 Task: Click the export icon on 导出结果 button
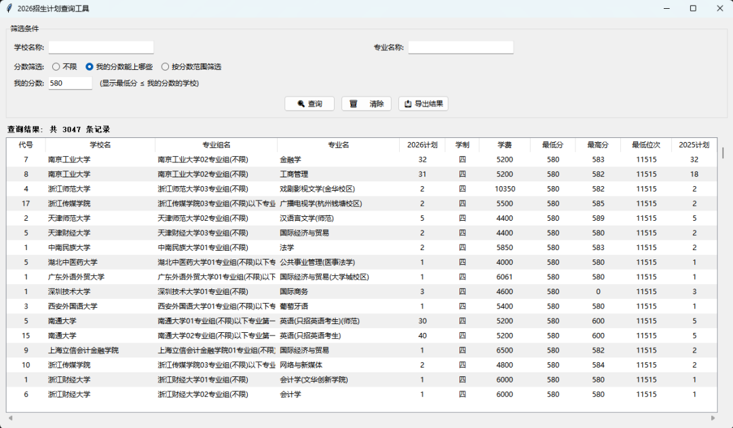pyautogui.click(x=408, y=104)
